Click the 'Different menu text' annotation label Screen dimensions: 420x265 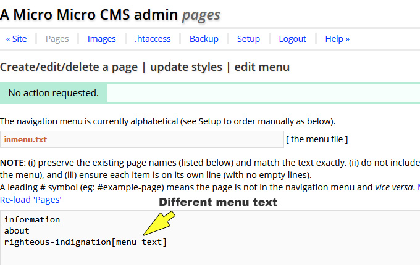218,202
